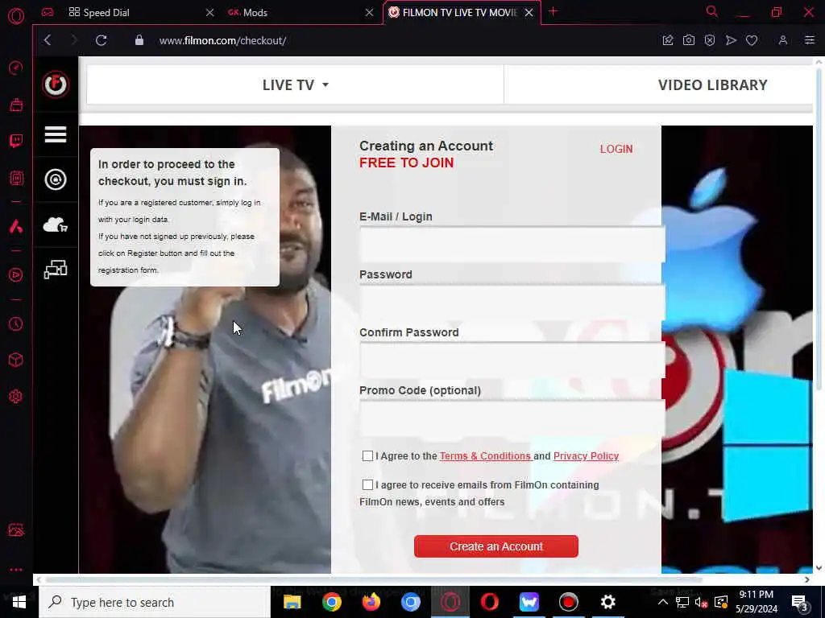The image size is (825, 618).
Task: Open the profile account icon in toolbar
Action: [782, 40]
